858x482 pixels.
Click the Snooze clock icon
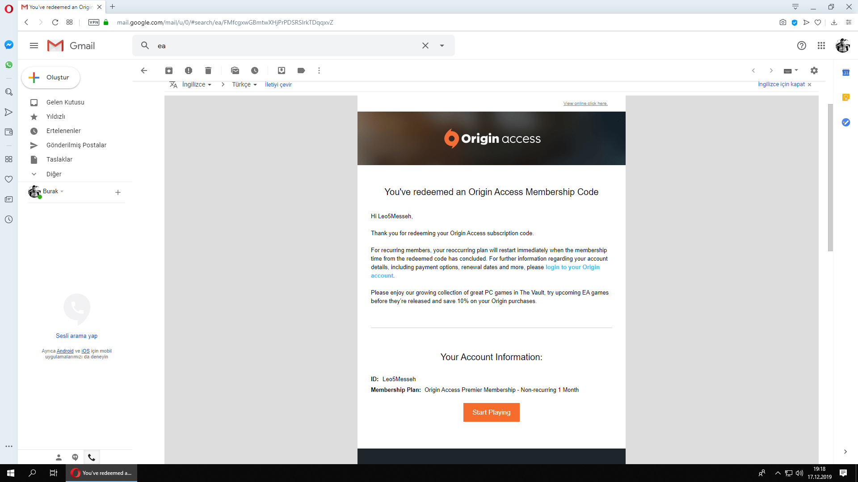[255, 71]
